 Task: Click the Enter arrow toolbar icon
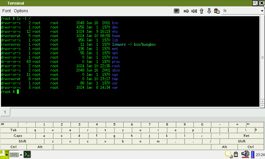(186, 11)
